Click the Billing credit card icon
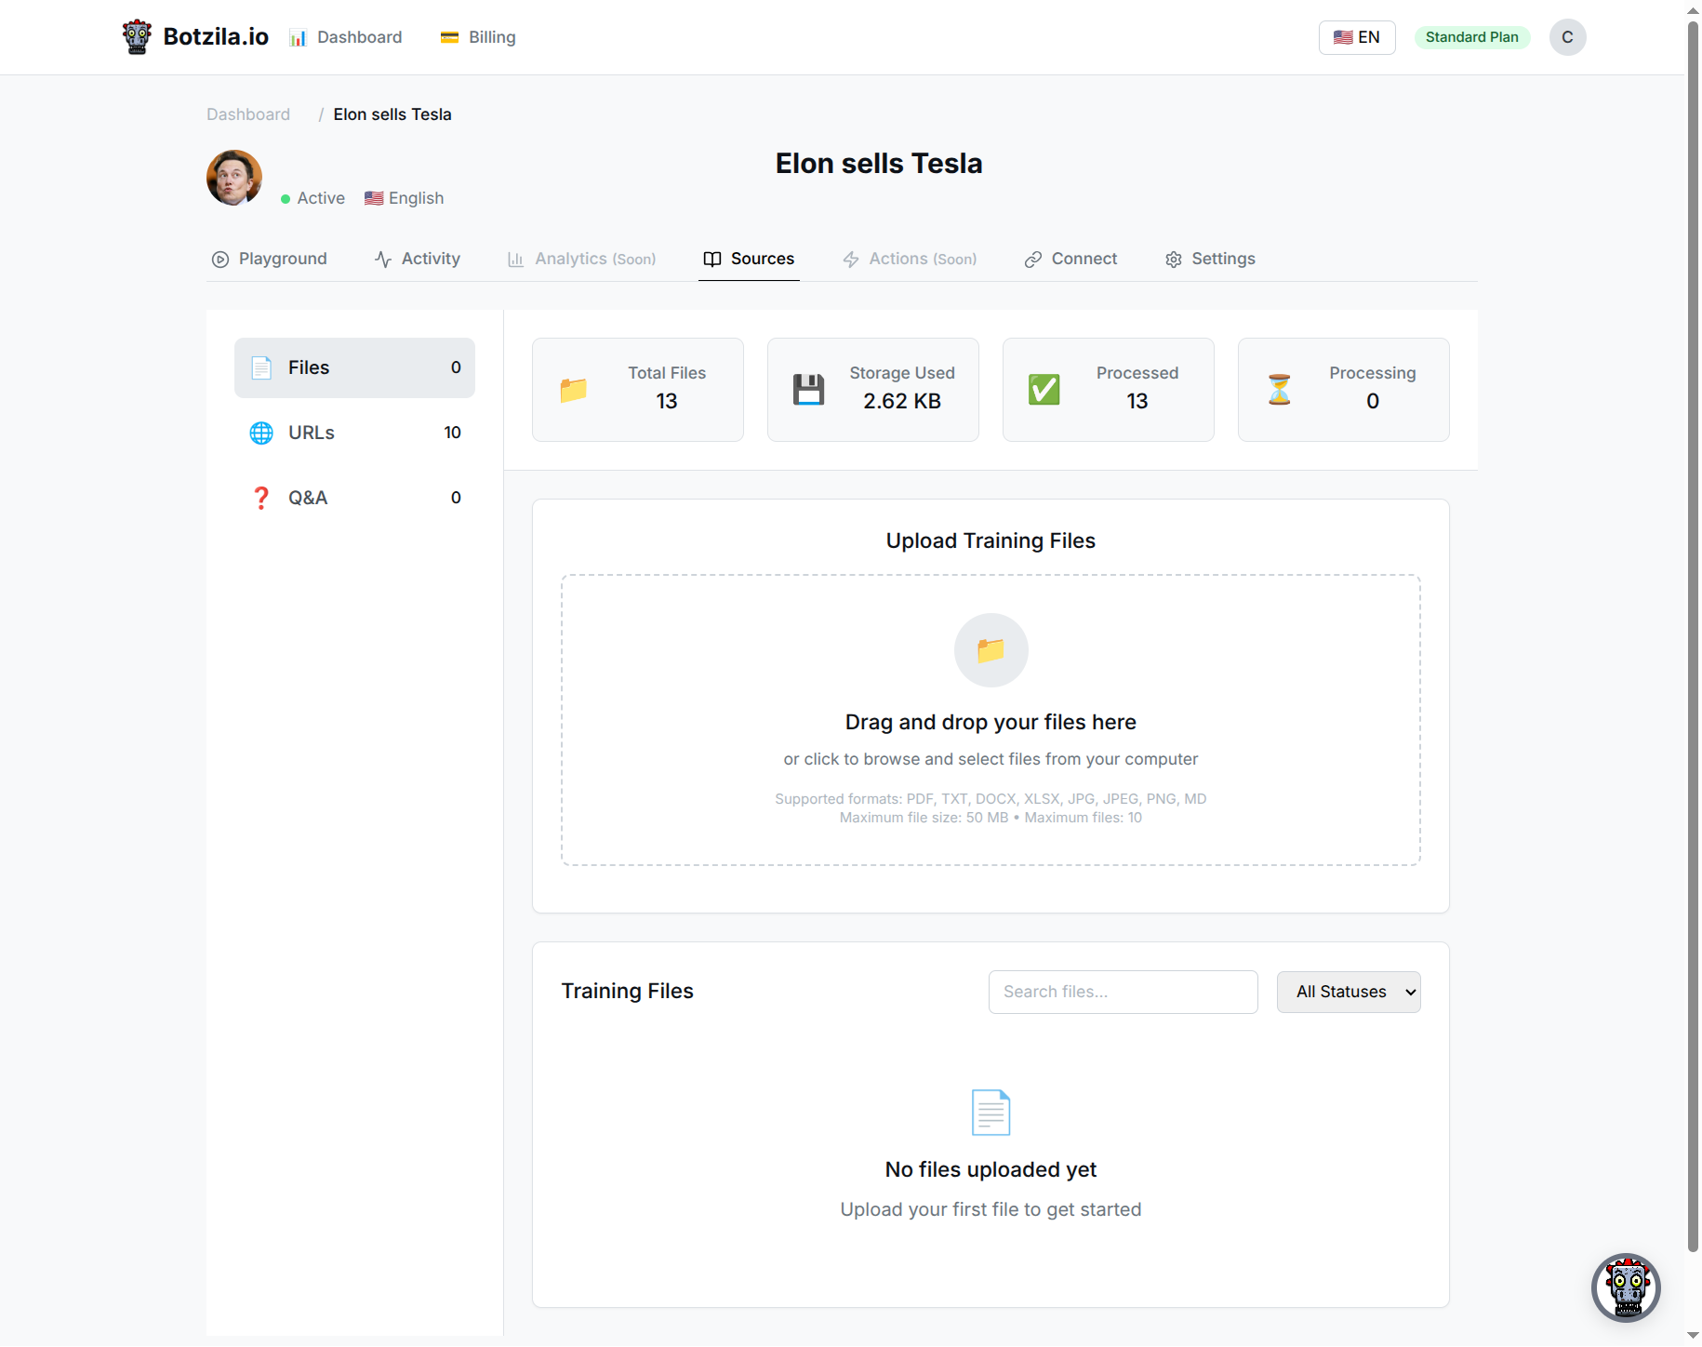 [x=449, y=37]
